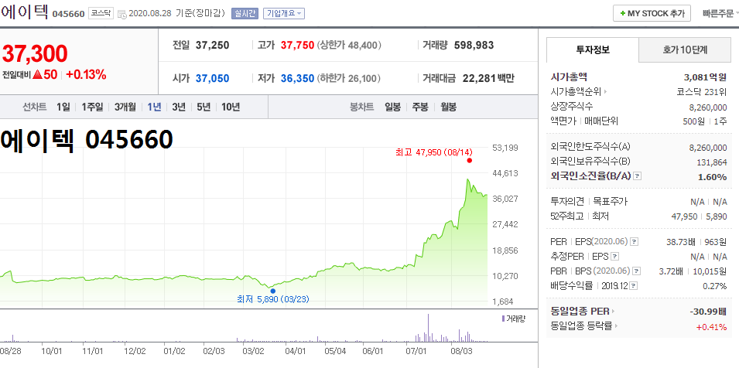
Task: Toggle the 실시간 real-time badge
Action: 244,13
